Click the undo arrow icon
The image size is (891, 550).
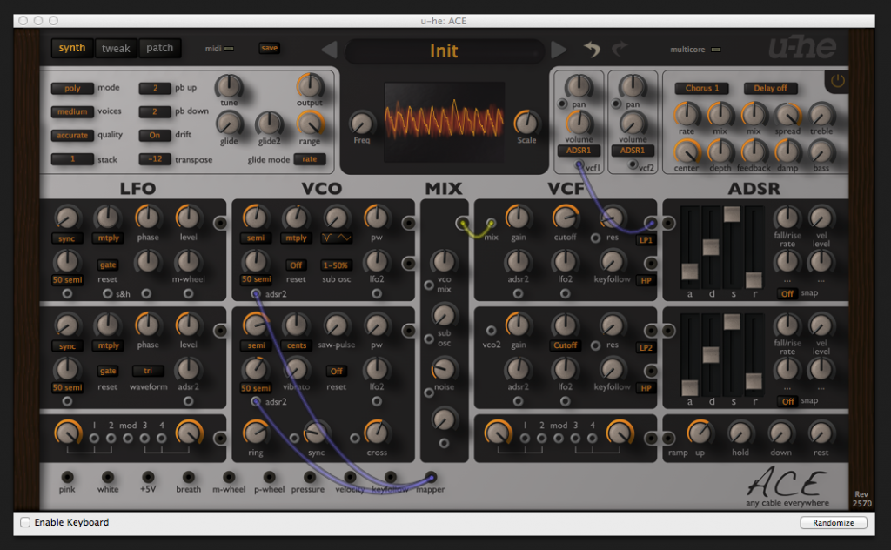coord(592,50)
